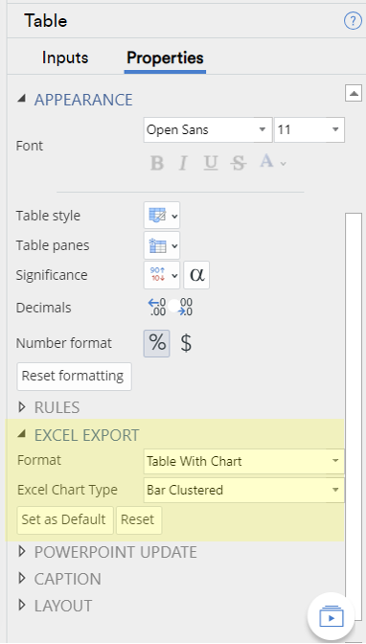366x644 pixels.
Task: Toggle Italic font formatting
Action: 183,163
